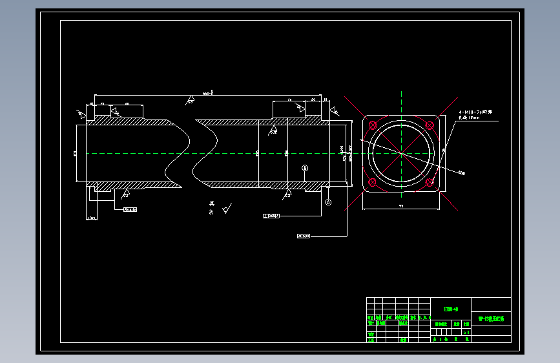
Task: Select the tolerance frame left of datum A leader
Action: pyautogui.click(x=271, y=216)
